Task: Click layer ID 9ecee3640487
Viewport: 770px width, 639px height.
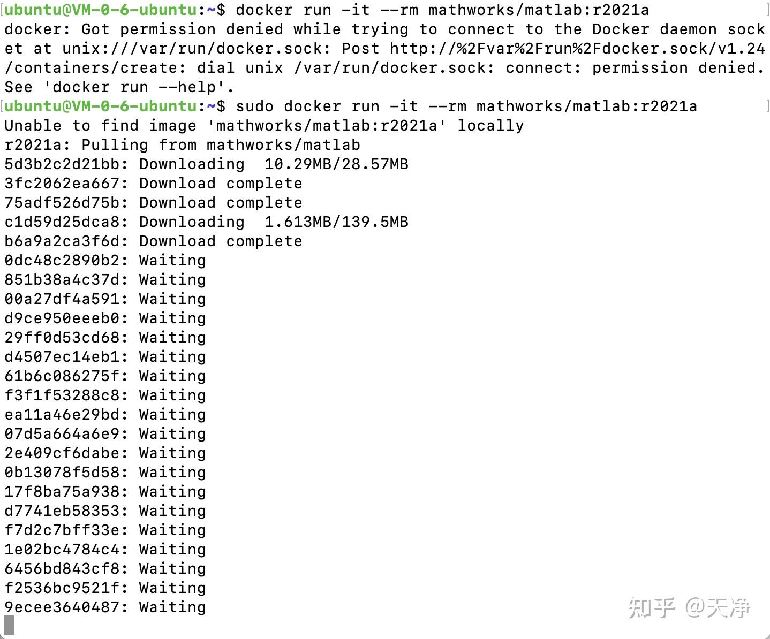Action: [62, 607]
